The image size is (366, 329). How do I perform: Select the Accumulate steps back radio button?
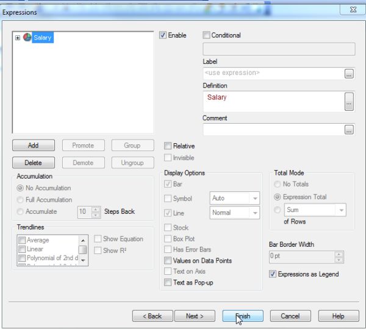tap(20, 211)
